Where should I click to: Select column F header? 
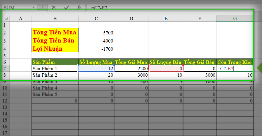tap(200, 18)
